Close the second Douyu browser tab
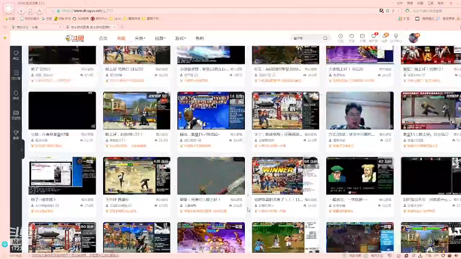The height and width of the screenshot is (259, 461). tap(114, 27)
